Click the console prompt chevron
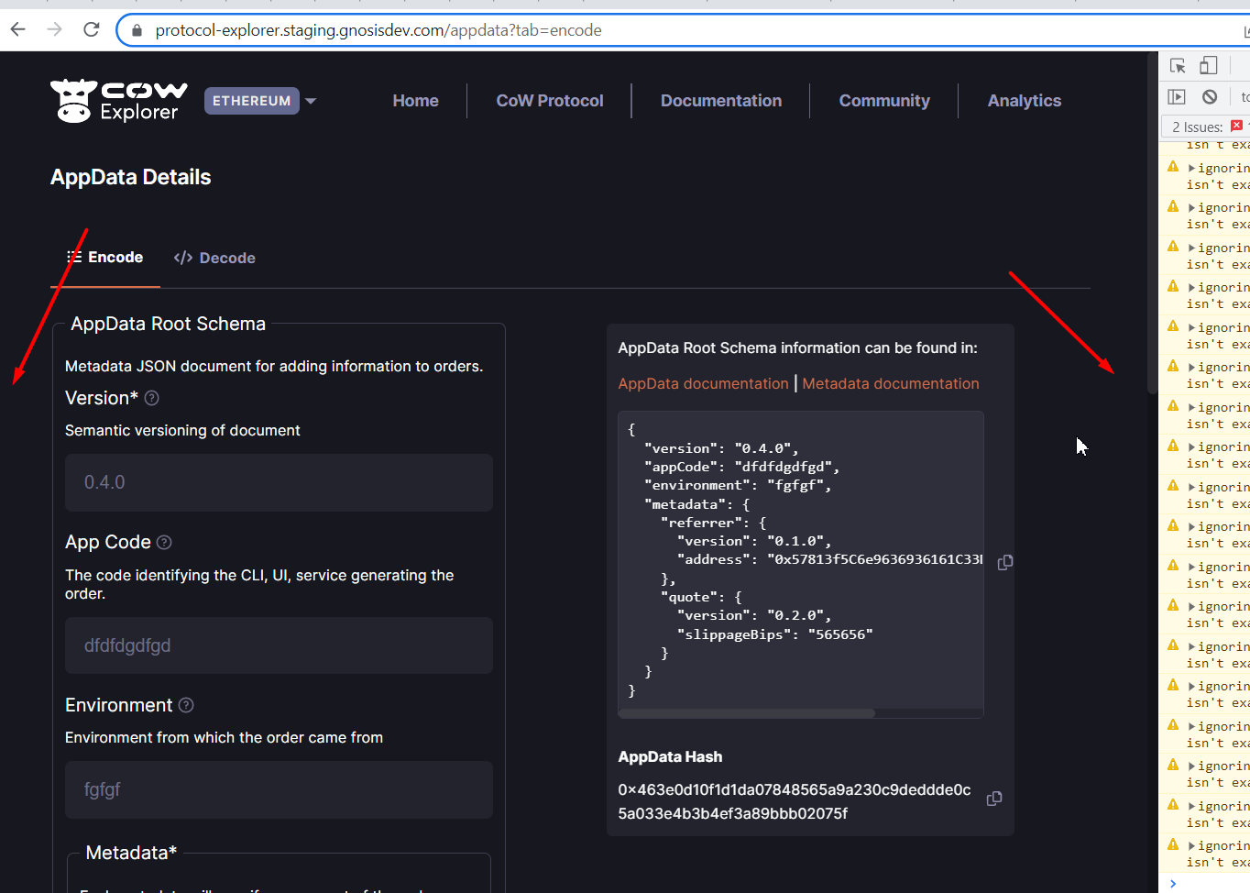The image size is (1250, 893). point(1173,884)
